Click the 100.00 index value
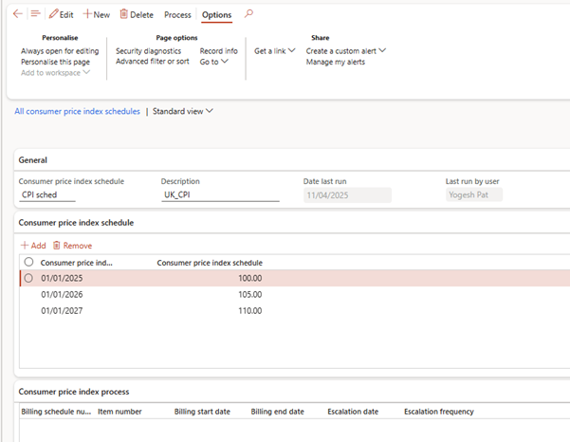This screenshot has width=570, height=442. tap(250, 278)
